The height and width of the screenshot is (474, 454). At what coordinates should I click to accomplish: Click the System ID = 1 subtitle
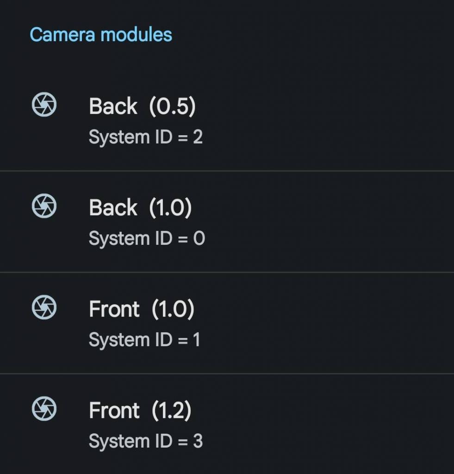(144, 340)
